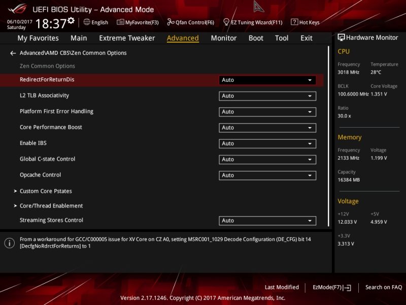Go back using the left arrow icon

point(13,53)
